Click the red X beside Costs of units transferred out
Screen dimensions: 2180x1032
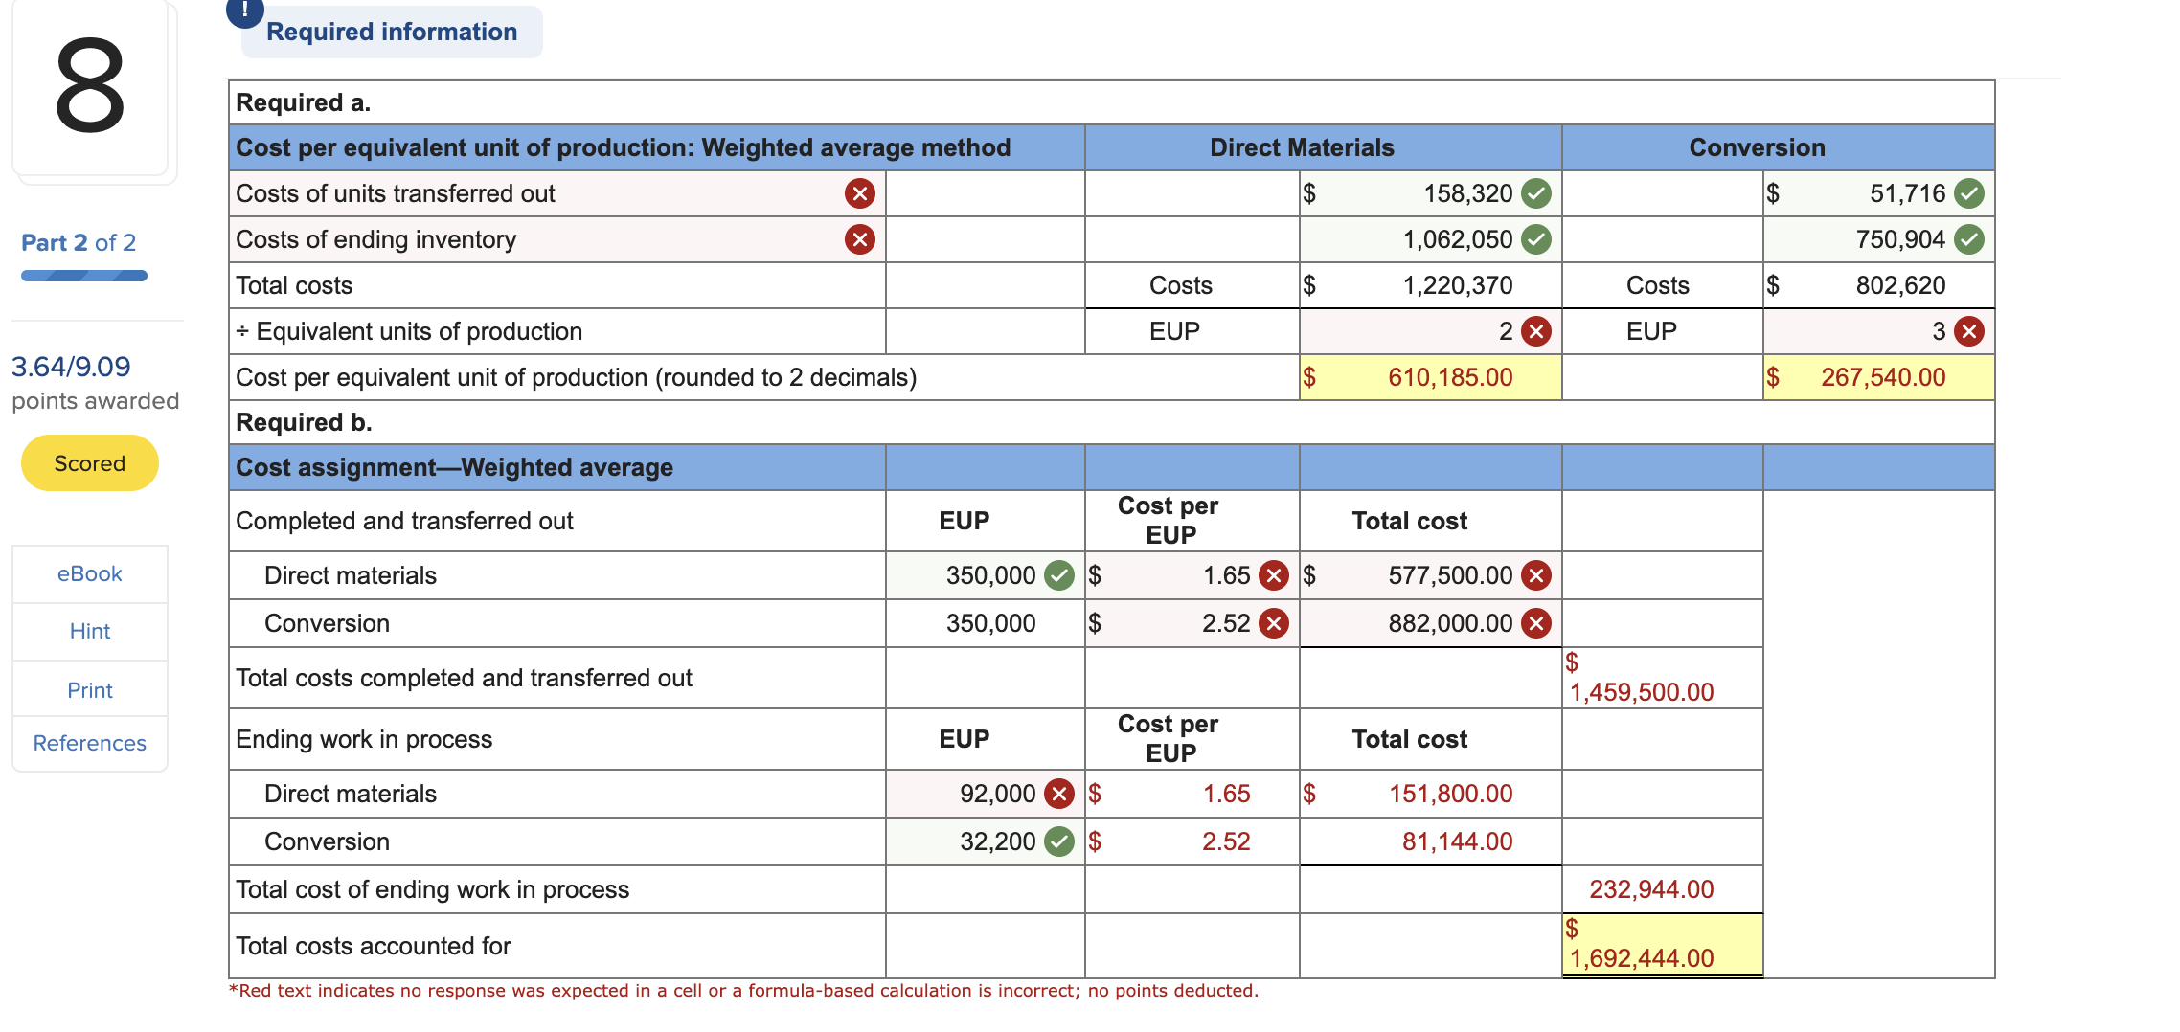[x=859, y=193]
